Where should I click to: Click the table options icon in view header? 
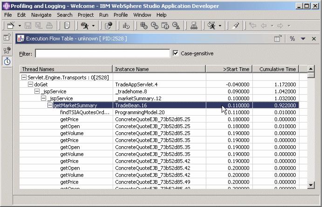[278, 39]
